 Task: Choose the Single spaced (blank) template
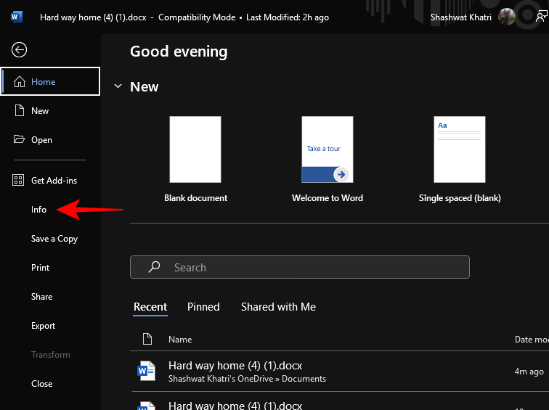coord(459,149)
